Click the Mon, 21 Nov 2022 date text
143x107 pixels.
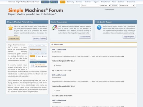[x=62, y=96]
